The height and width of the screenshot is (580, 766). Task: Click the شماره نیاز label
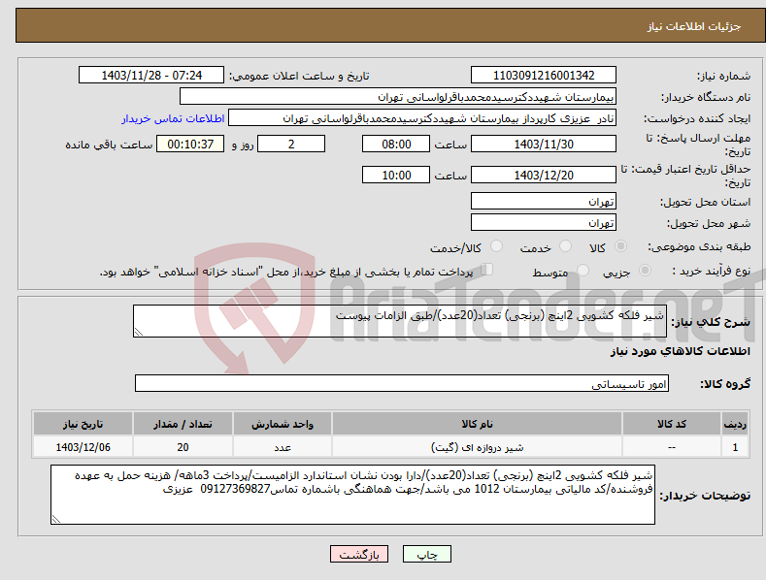pos(723,77)
